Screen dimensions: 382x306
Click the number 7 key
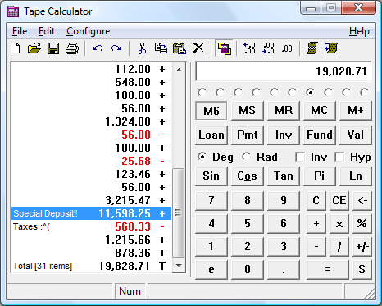point(211,200)
